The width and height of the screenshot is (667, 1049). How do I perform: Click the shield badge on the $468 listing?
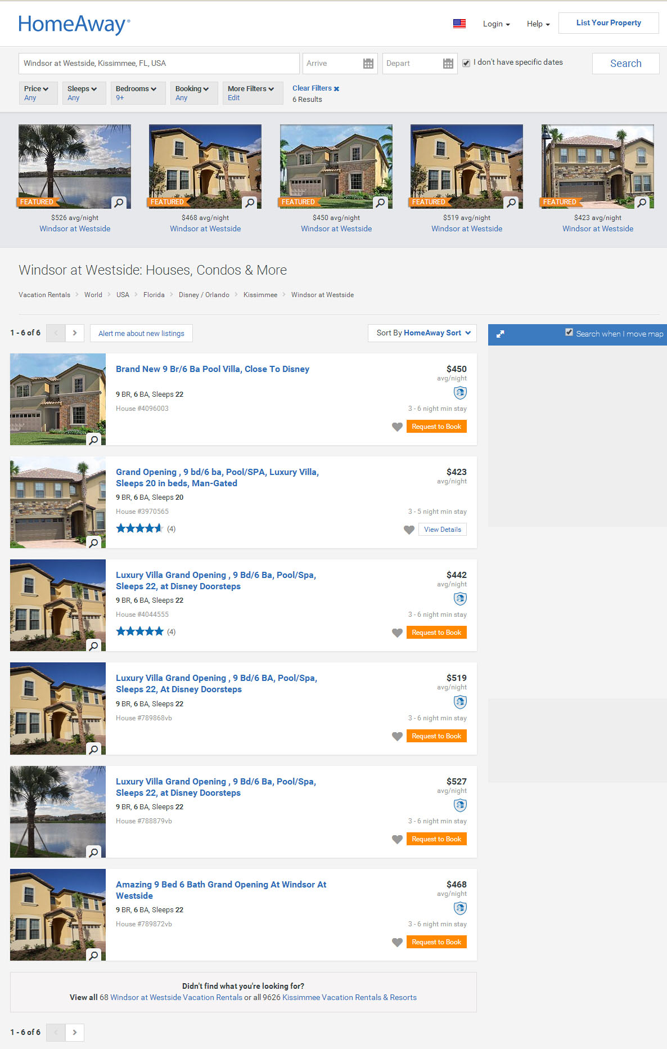pos(460,908)
